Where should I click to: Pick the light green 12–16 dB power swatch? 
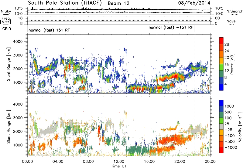pos(221,67)
